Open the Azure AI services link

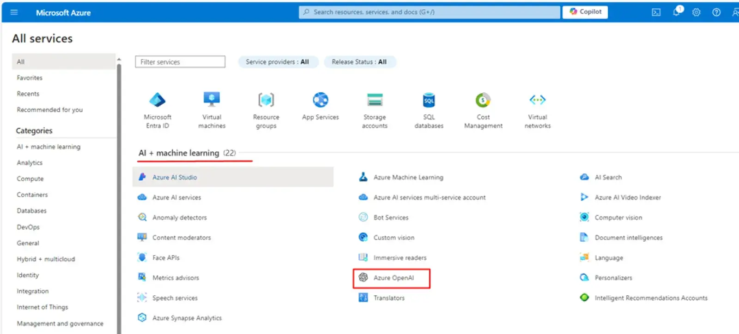[x=177, y=197]
